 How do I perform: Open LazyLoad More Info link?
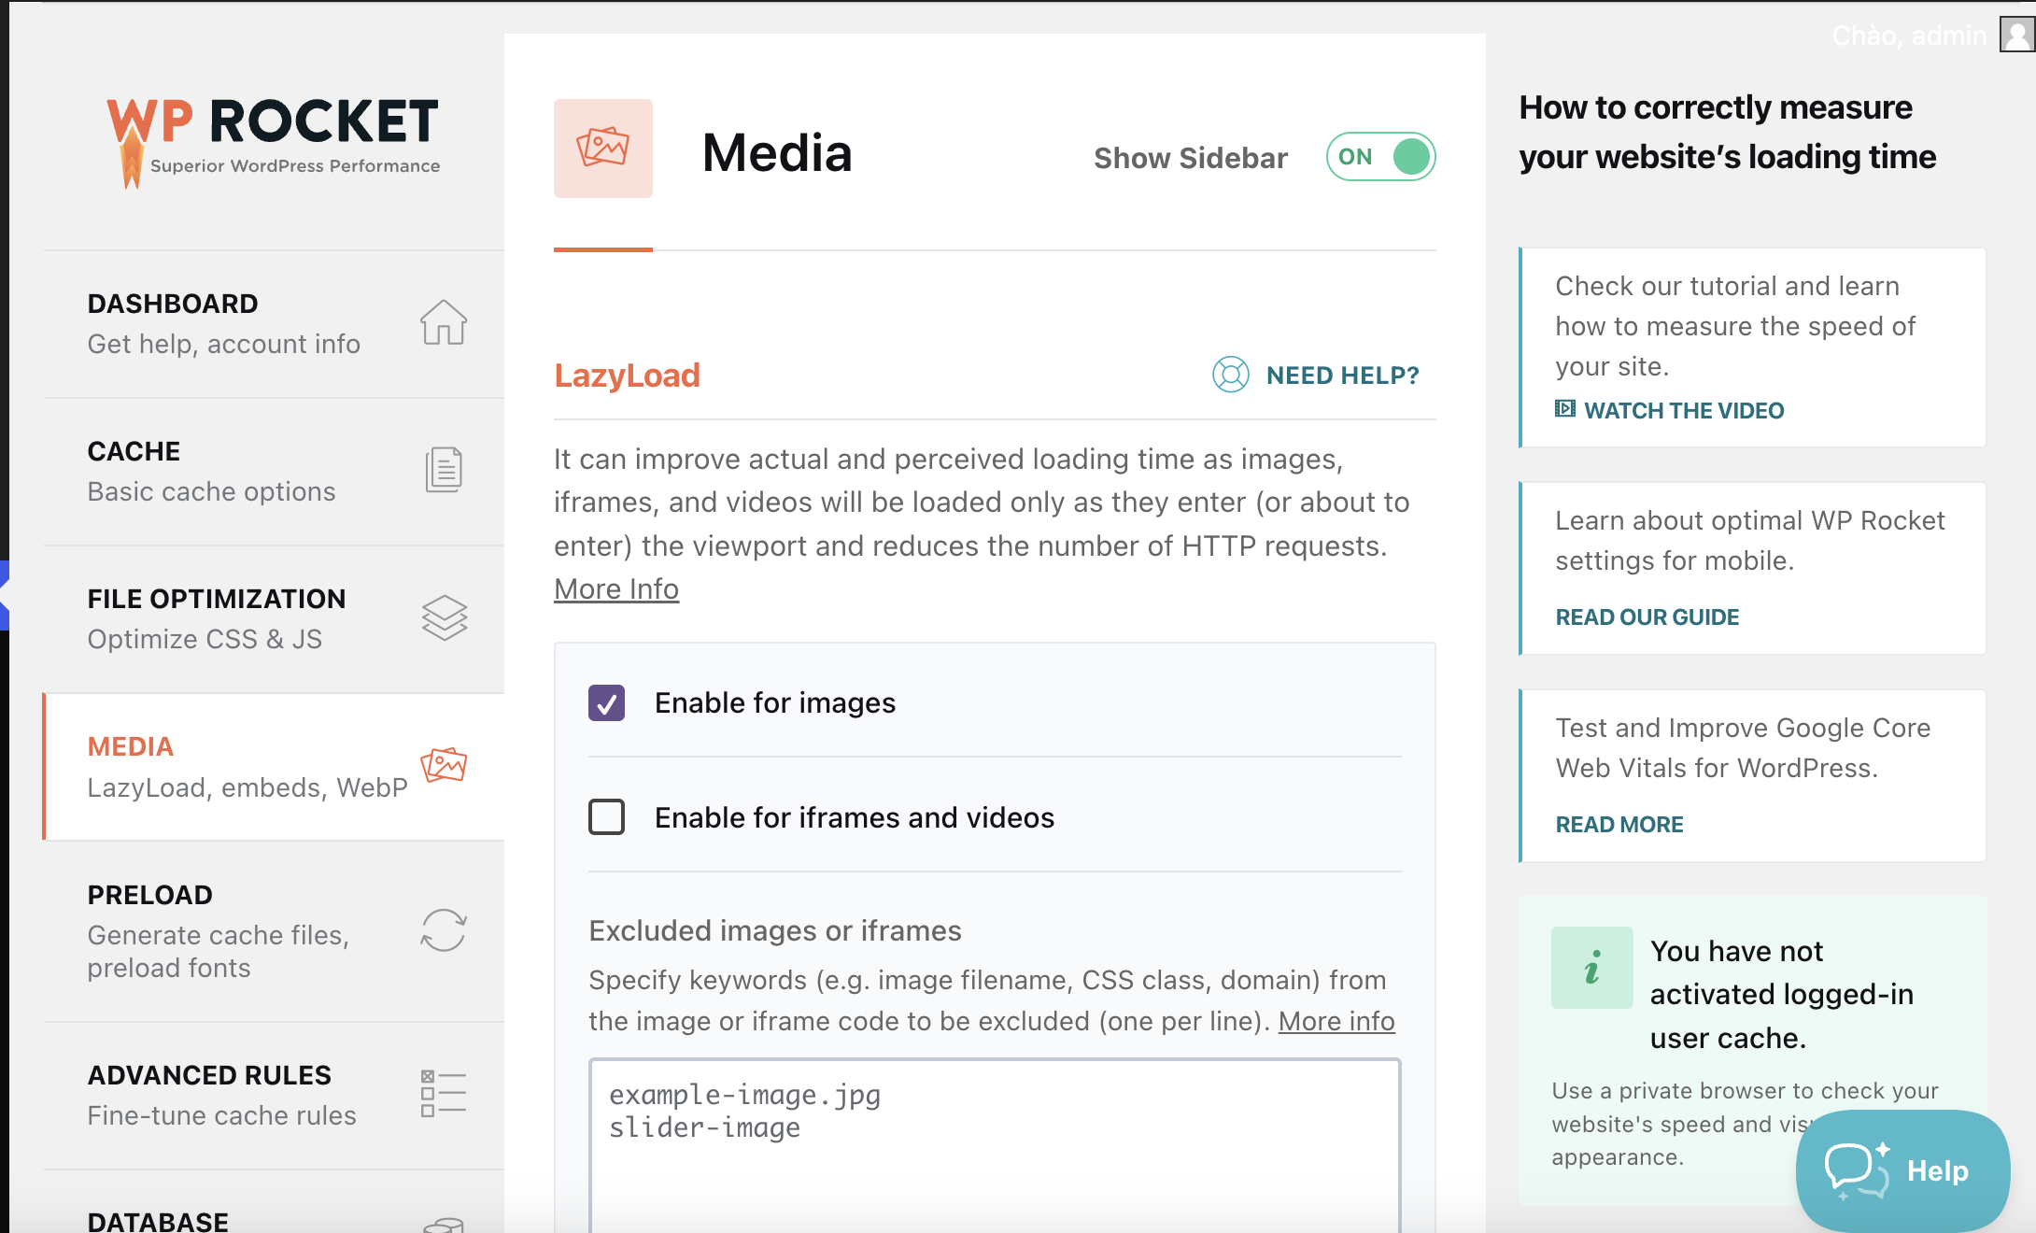pyautogui.click(x=616, y=589)
